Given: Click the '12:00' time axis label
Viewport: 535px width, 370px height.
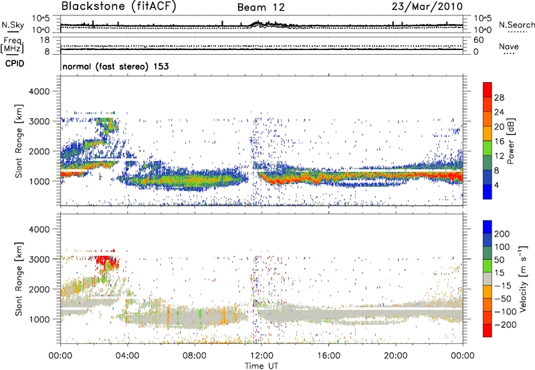Looking at the screenshot, I should 261,356.
